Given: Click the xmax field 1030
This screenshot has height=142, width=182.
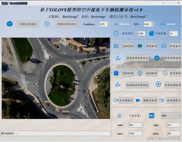Looking at the screenshot, I should coord(136,133).
